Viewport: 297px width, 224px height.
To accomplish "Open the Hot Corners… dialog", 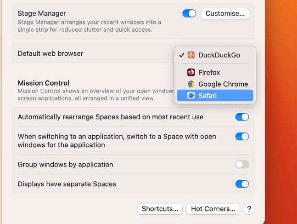I will (x=213, y=209).
